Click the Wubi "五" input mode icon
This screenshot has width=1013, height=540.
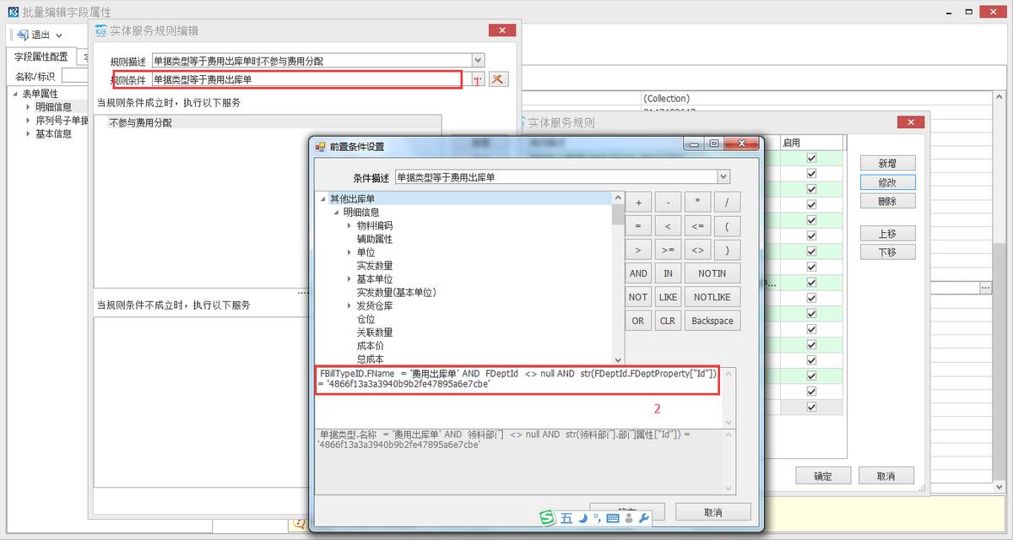pyautogui.click(x=566, y=518)
